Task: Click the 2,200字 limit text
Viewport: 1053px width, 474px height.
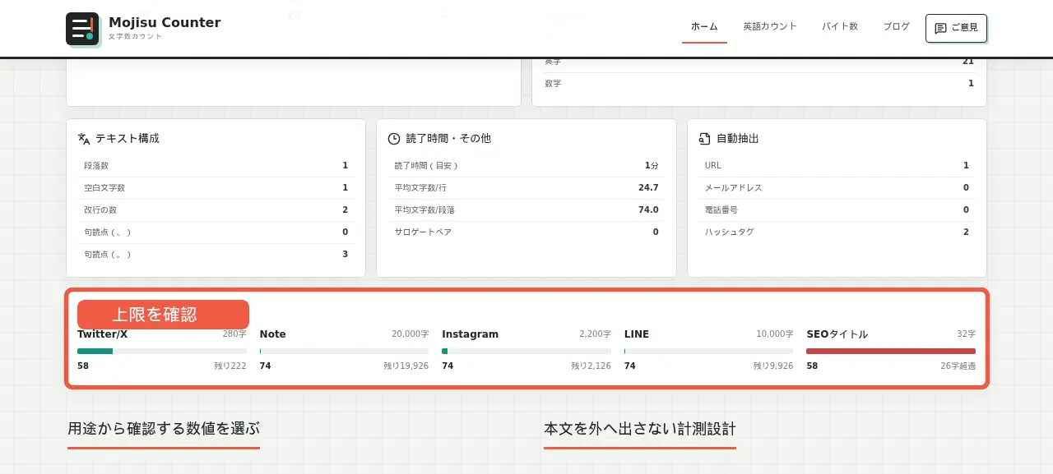Action: click(595, 334)
